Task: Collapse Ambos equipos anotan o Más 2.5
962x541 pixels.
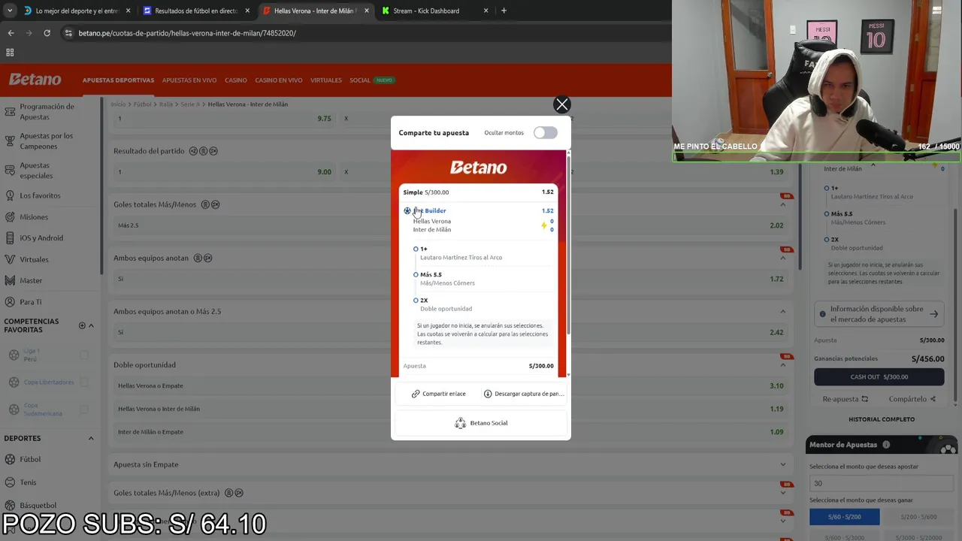Action: coord(782,311)
